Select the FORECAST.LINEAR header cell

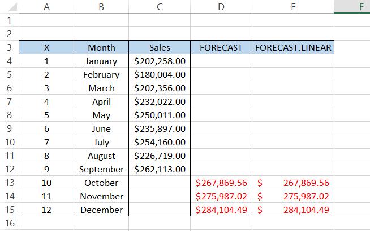293,47
